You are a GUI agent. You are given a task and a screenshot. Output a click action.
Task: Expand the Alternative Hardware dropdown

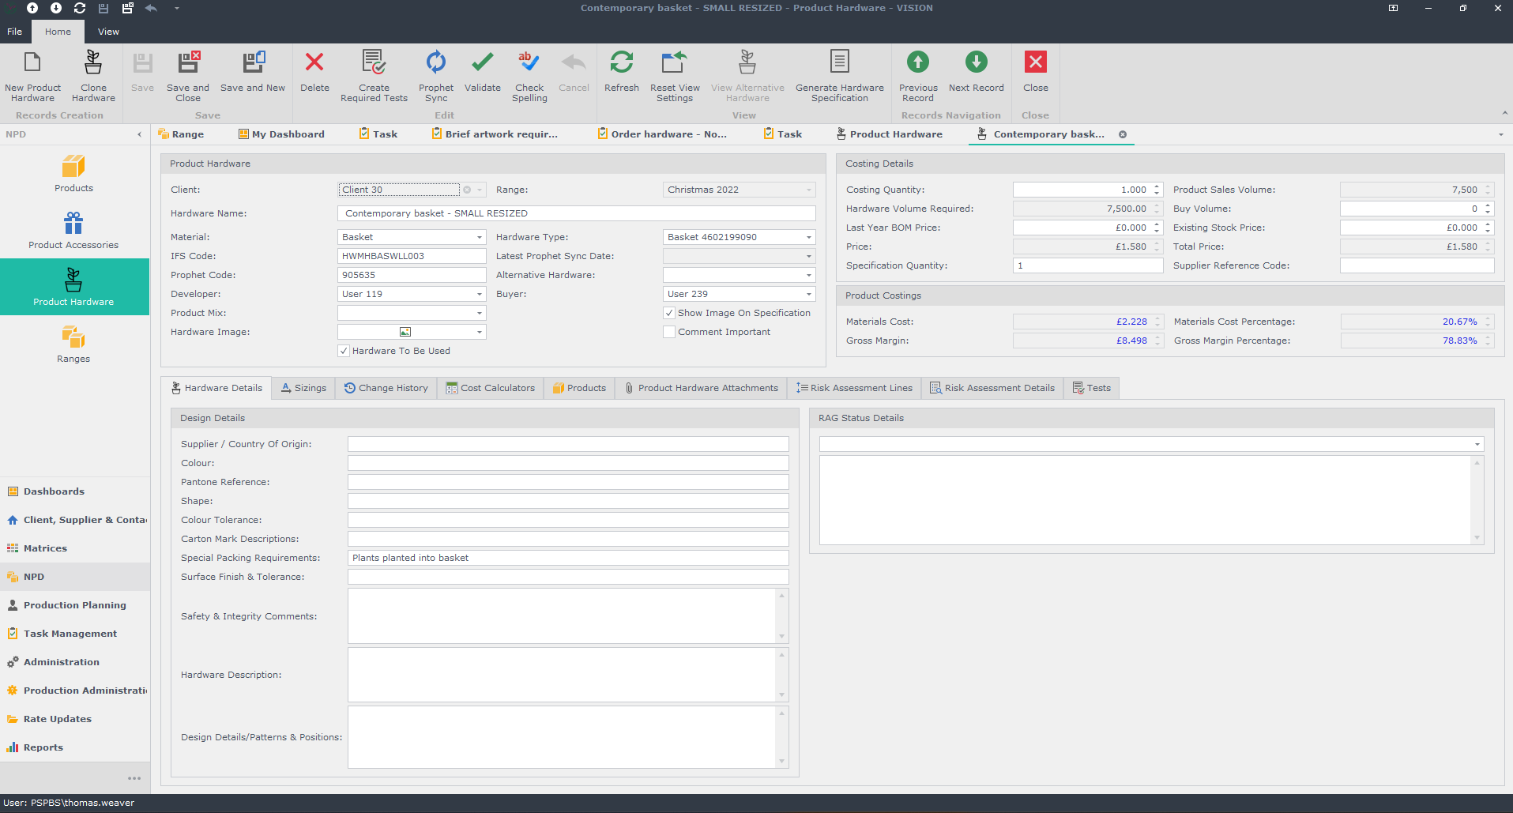point(808,275)
